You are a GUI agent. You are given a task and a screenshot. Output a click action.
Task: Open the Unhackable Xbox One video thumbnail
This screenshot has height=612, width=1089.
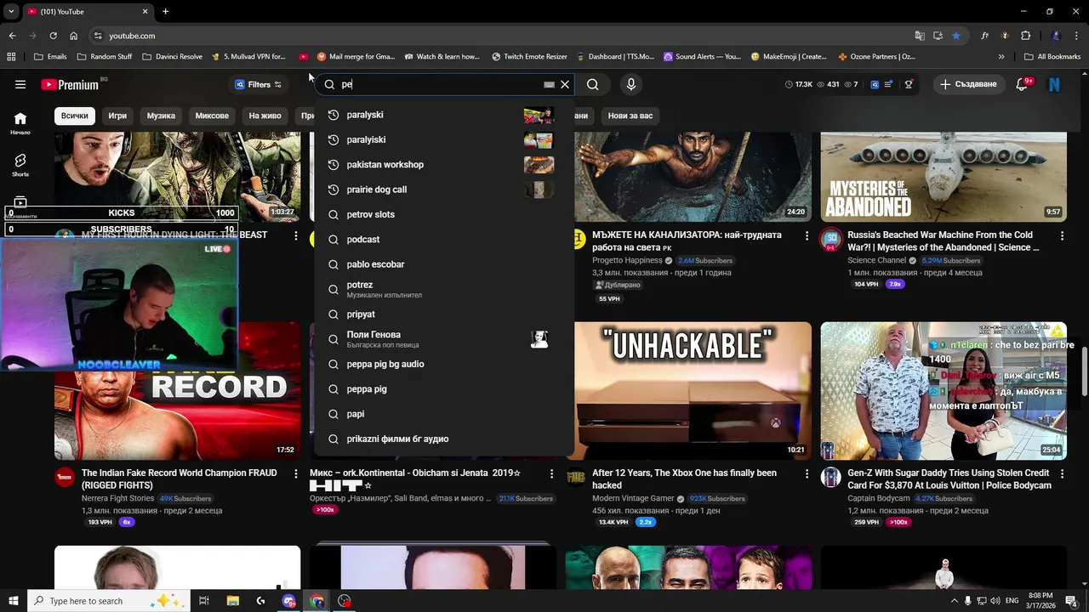point(693,390)
